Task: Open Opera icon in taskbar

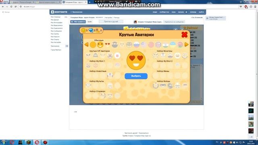Action: pos(37,142)
